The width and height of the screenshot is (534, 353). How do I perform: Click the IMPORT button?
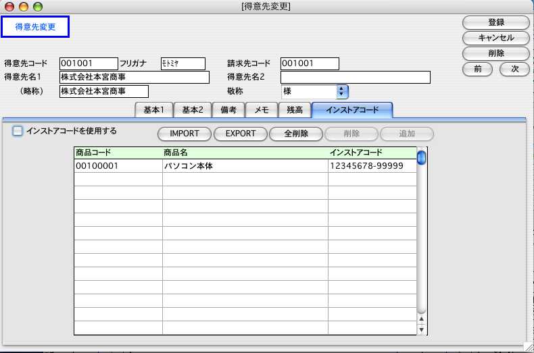tap(185, 134)
